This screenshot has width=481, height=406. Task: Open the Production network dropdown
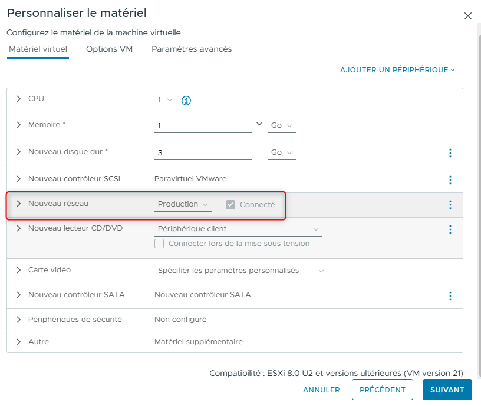tap(183, 204)
